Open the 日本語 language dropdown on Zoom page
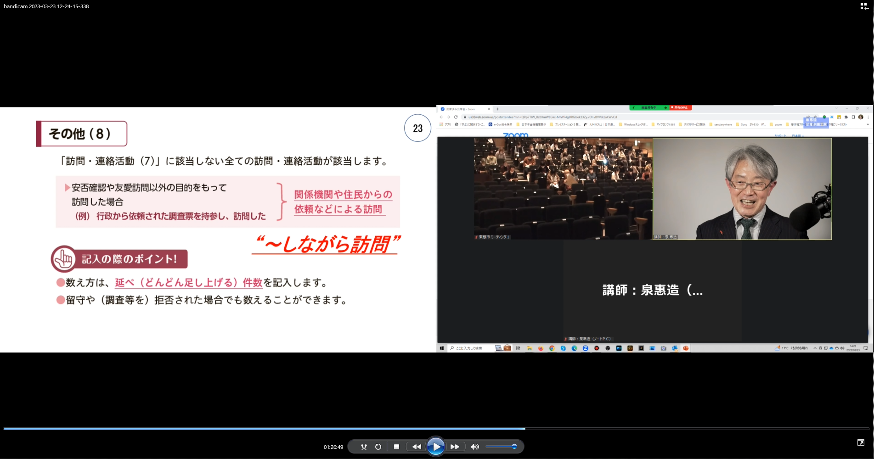 click(x=798, y=136)
